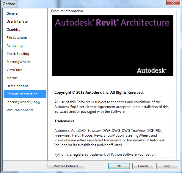The height and width of the screenshot is (173, 182).
Task: Open SteeringWheels(Copy) page
Action: 25,102
